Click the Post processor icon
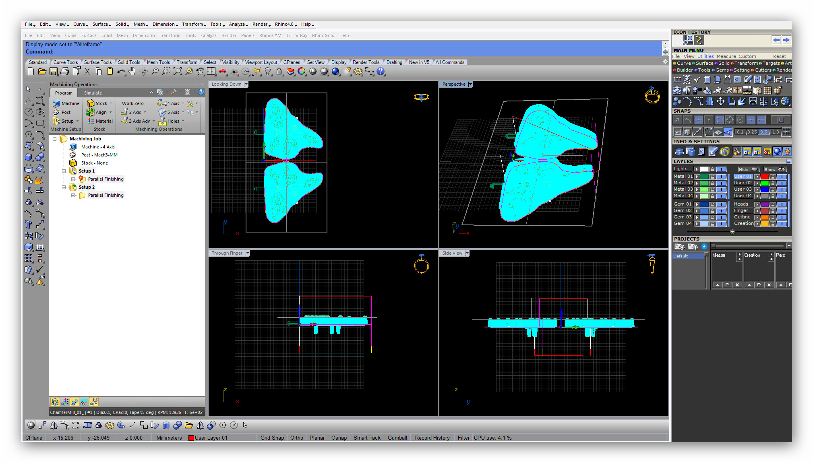 click(57, 112)
